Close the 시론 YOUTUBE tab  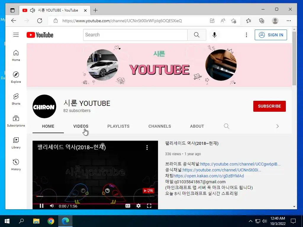pos(85,10)
